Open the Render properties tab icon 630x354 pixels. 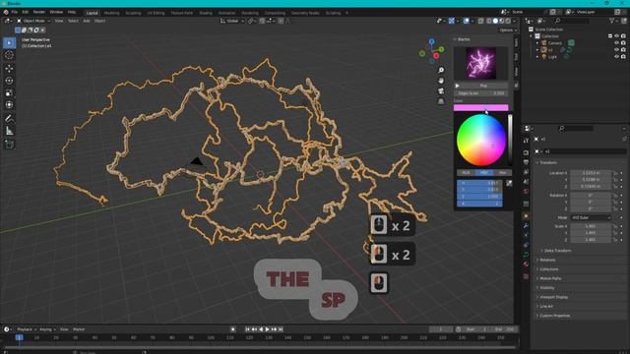(x=526, y=152)
